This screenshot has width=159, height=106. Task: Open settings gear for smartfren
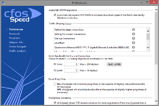[134, 43]
